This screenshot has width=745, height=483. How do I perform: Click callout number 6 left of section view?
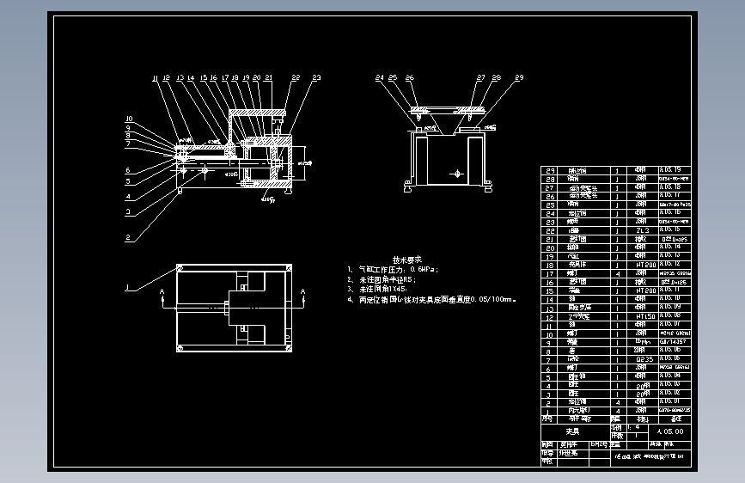(x=128, y=170)
